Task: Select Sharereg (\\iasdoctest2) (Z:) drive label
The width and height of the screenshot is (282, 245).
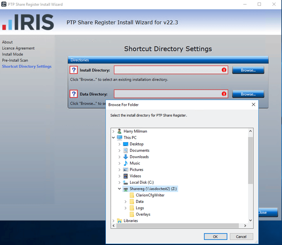Action: tap(153, 189)
